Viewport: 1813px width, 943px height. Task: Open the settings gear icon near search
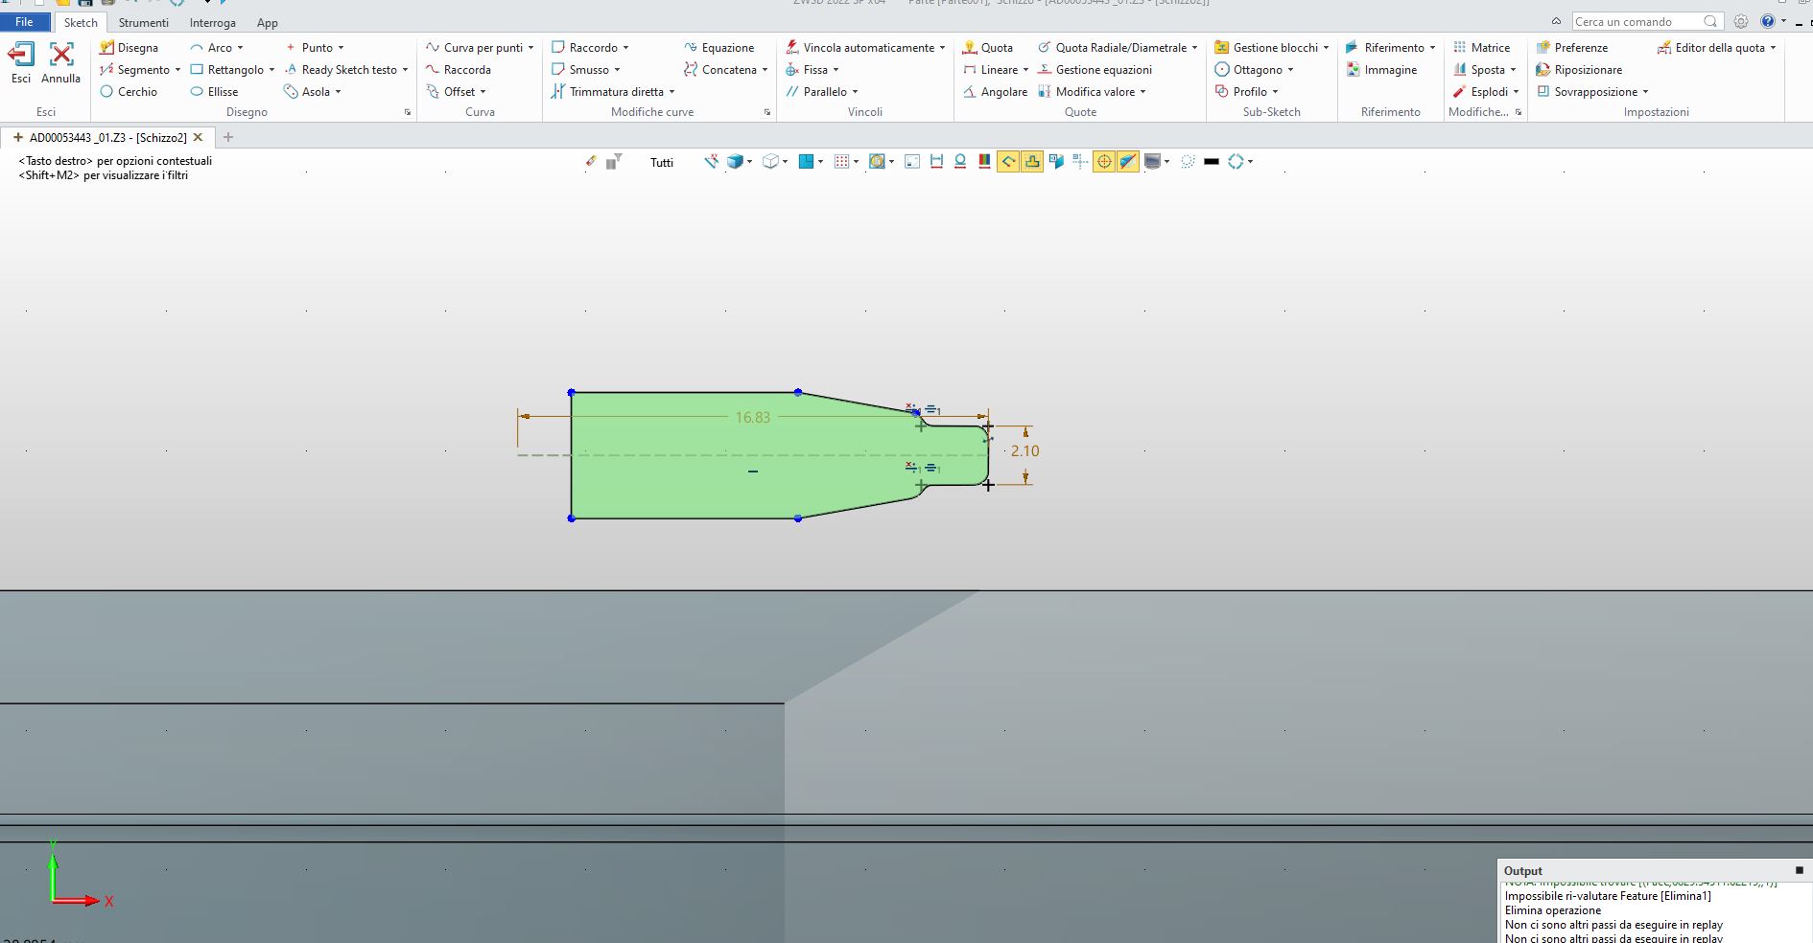point(1741,21)
